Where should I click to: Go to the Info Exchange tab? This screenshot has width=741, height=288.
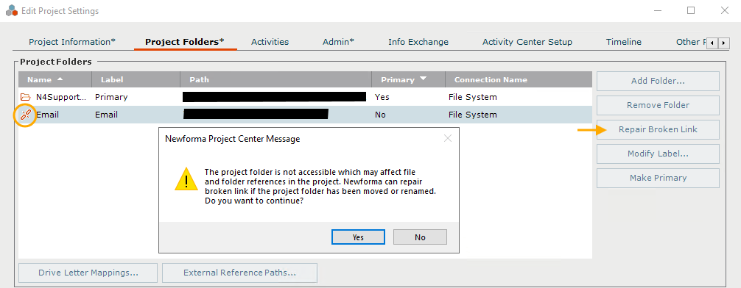(418, 42)
